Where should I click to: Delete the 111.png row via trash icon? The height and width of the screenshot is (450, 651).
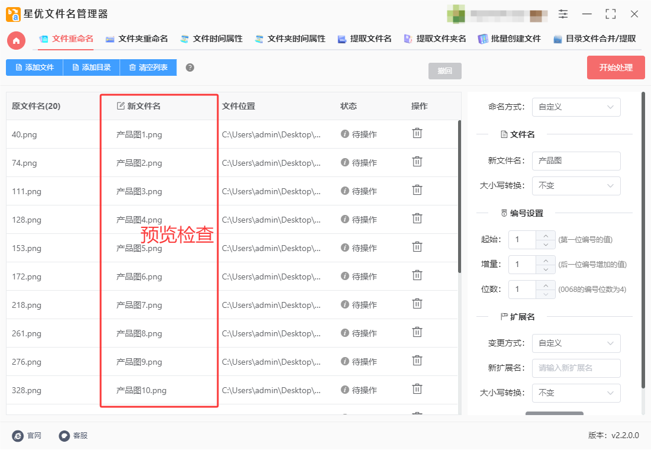click(417, 190)
